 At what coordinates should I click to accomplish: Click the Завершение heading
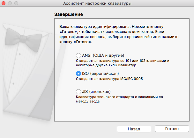[69, 14]
